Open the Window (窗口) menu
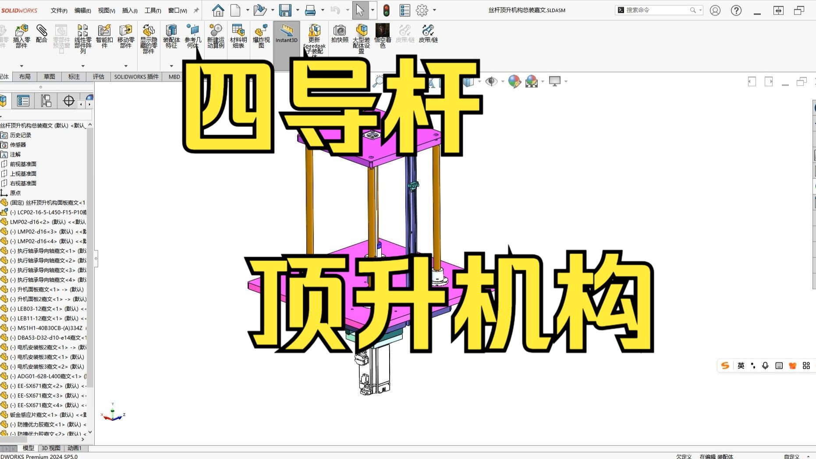This screenshot has width=816, height=459. 177,11
